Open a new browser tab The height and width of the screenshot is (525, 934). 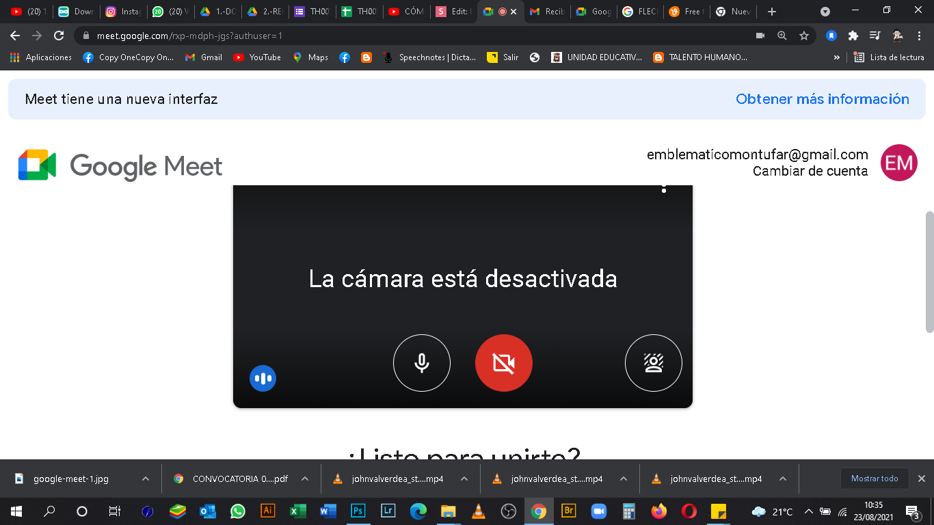pos(772,12)
